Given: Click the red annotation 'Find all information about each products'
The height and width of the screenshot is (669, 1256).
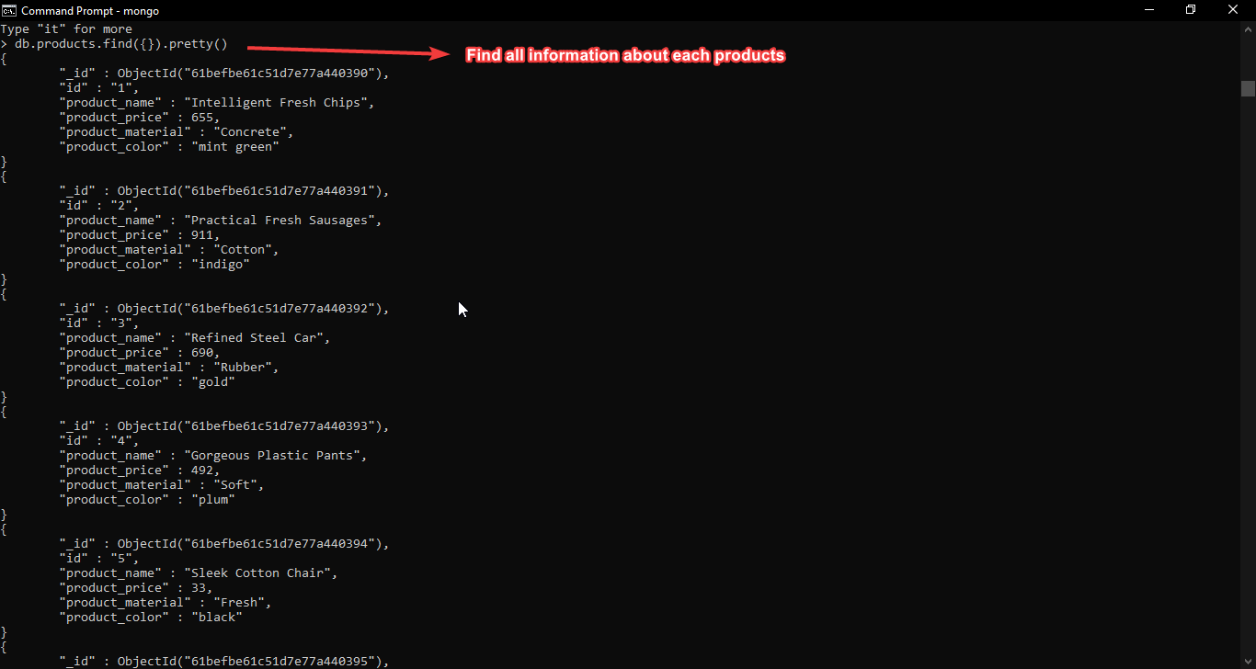Looking at the screenshot, I should [625, 55].
